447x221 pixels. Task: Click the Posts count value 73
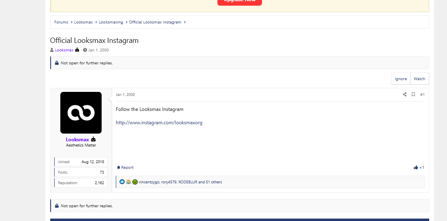coord(102,172)
